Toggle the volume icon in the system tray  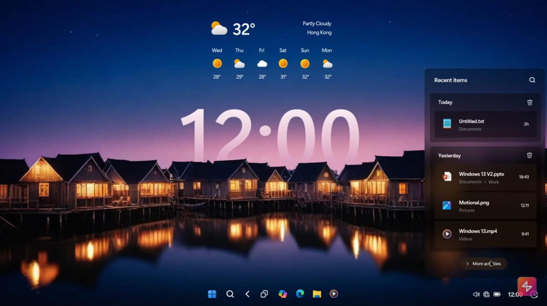(476, 294)
